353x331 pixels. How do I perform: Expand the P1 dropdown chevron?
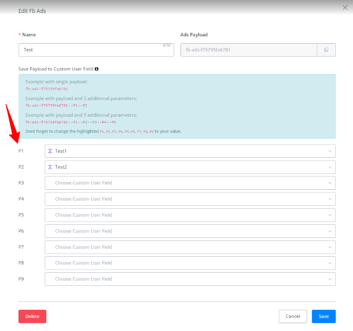330,151
